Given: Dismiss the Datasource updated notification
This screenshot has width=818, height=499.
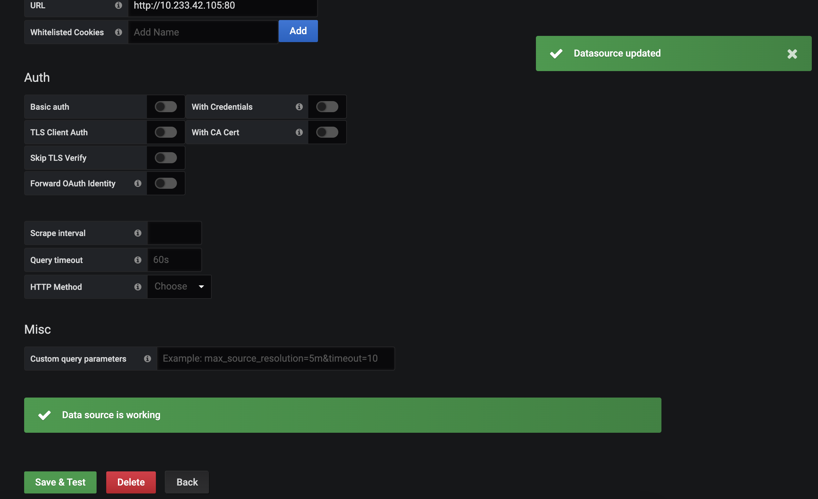Looking at the screenshot, I should (x=792, y=54).
